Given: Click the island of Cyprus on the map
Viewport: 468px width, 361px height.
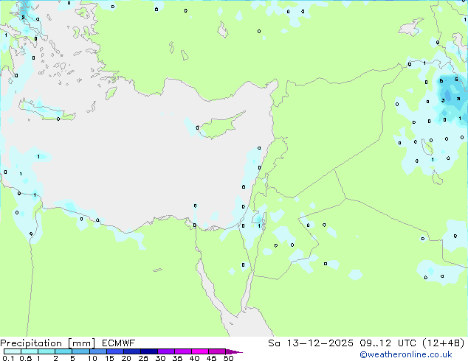Looking at the screenshot, I should (221, 127).
